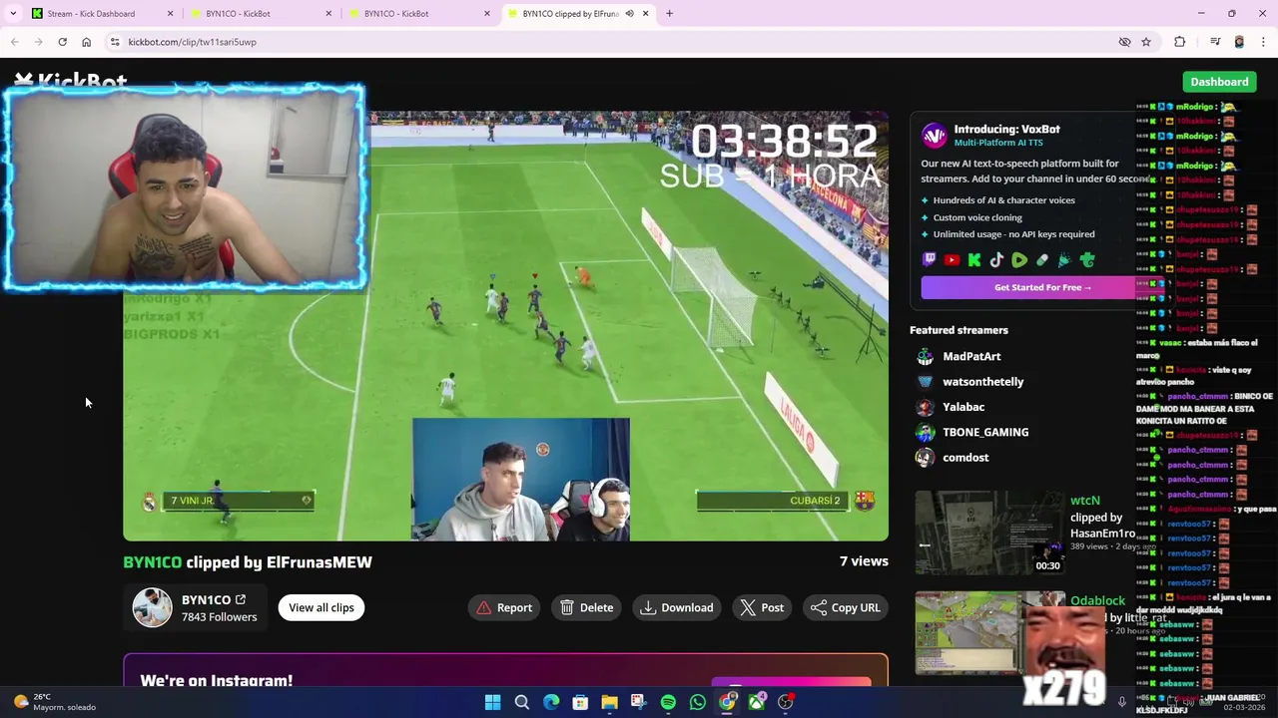Mute the tab using its speaker icon
The height and width of the screenshot is (718, 1278).
629,14
